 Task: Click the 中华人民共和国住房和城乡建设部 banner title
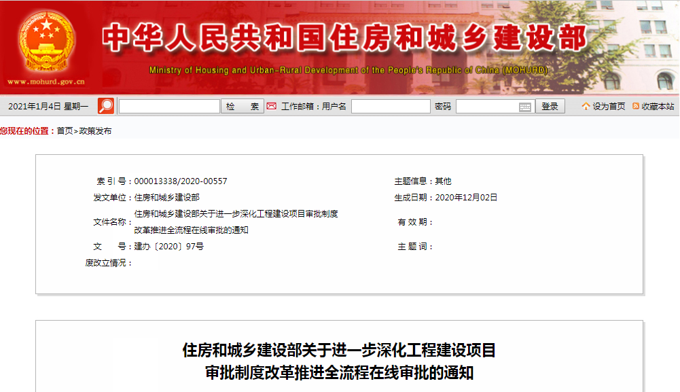[344, 37]
